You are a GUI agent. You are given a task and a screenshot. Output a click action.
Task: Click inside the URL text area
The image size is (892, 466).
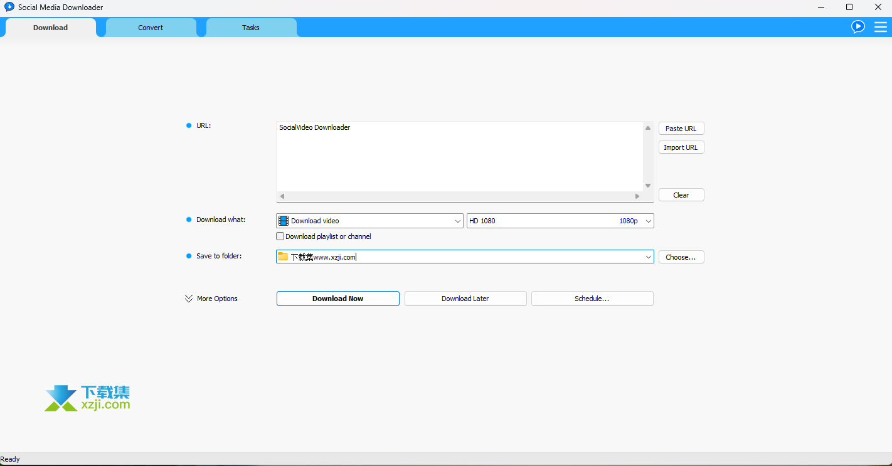click(x=460, y=157)
